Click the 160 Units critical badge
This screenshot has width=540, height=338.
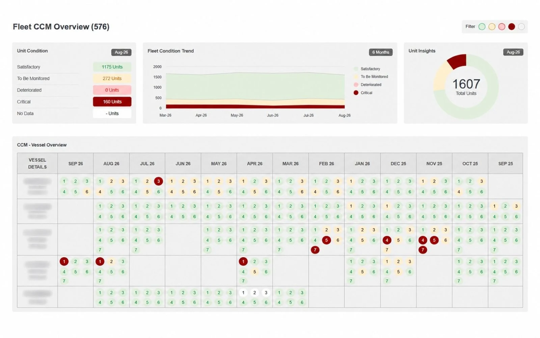point(112,102)
